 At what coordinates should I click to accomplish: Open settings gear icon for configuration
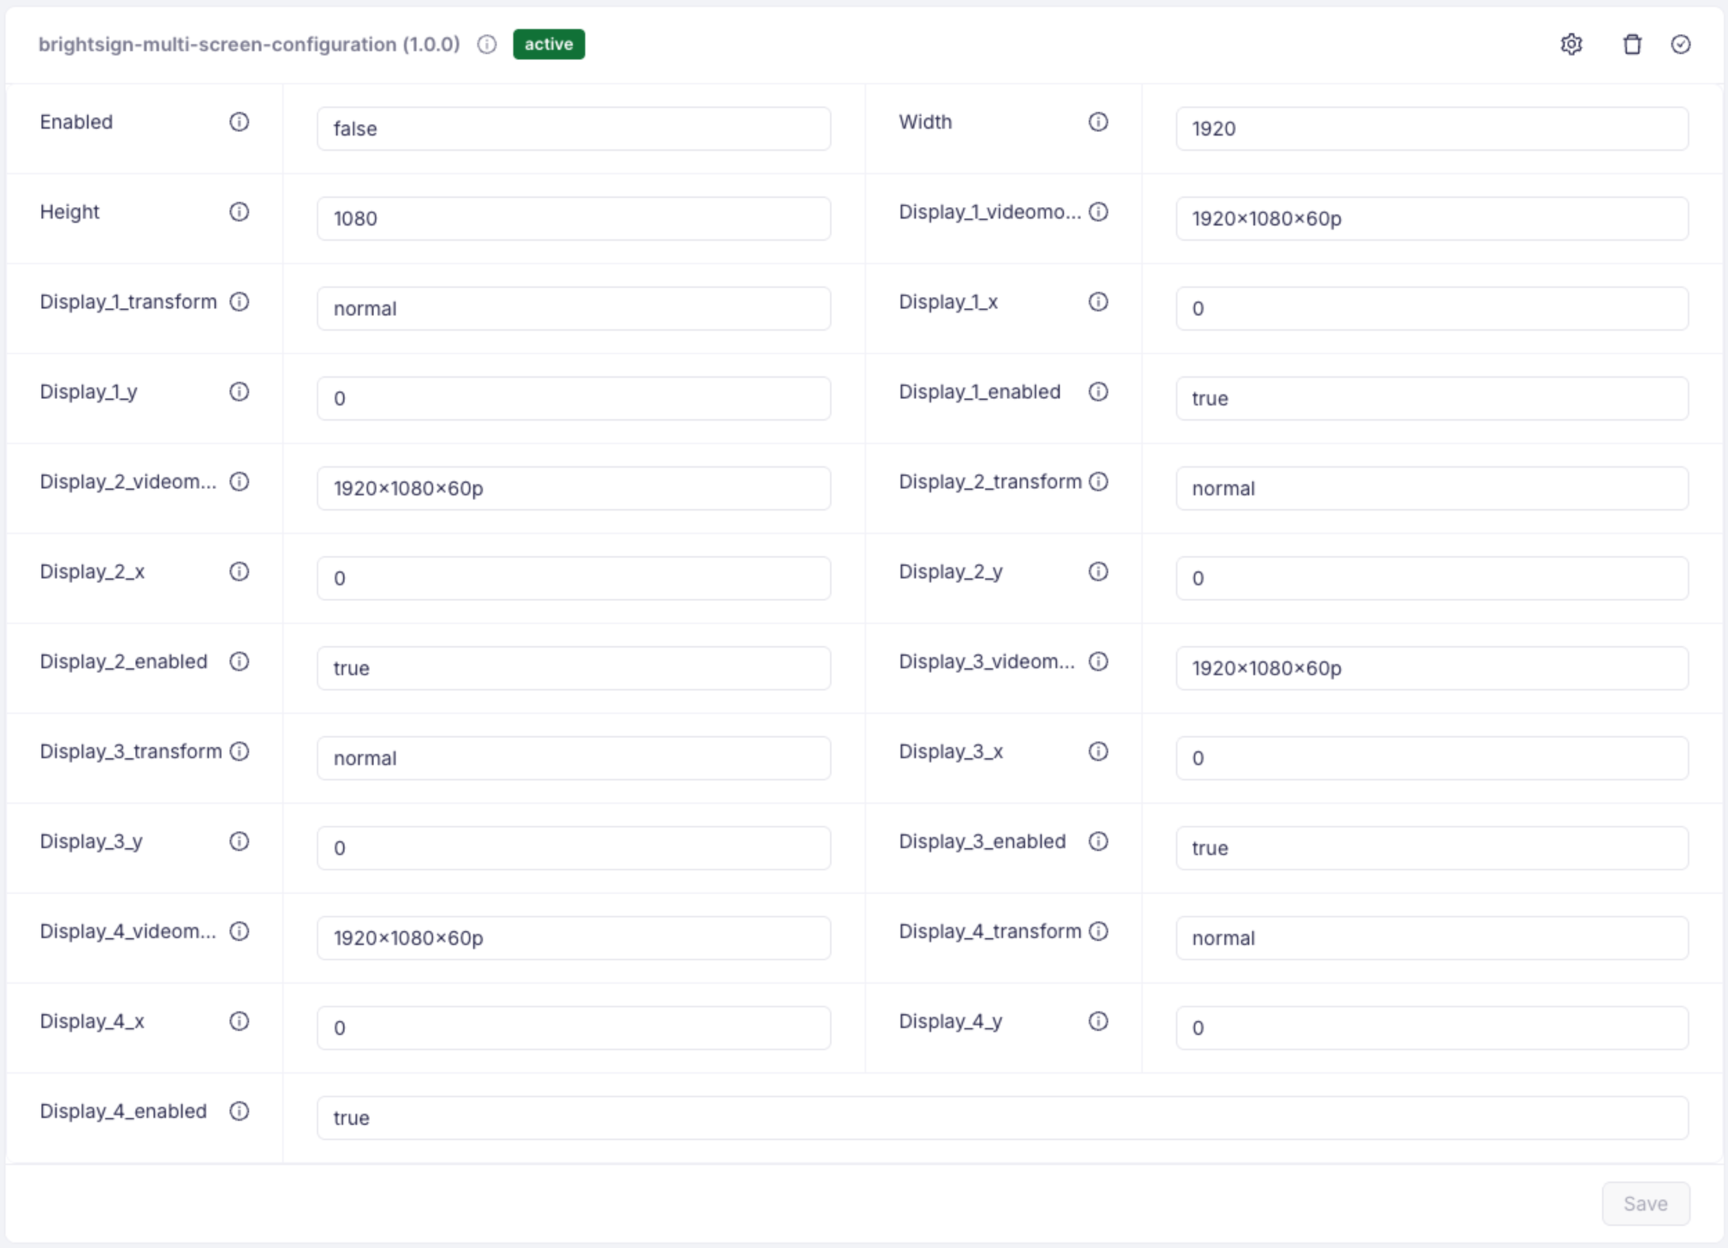coord(1571,45)
